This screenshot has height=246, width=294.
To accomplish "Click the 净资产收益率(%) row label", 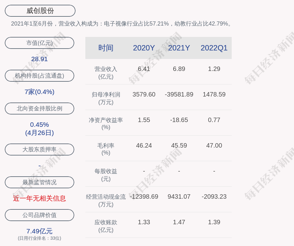I will pyautogui.click(x=106, y=123).
